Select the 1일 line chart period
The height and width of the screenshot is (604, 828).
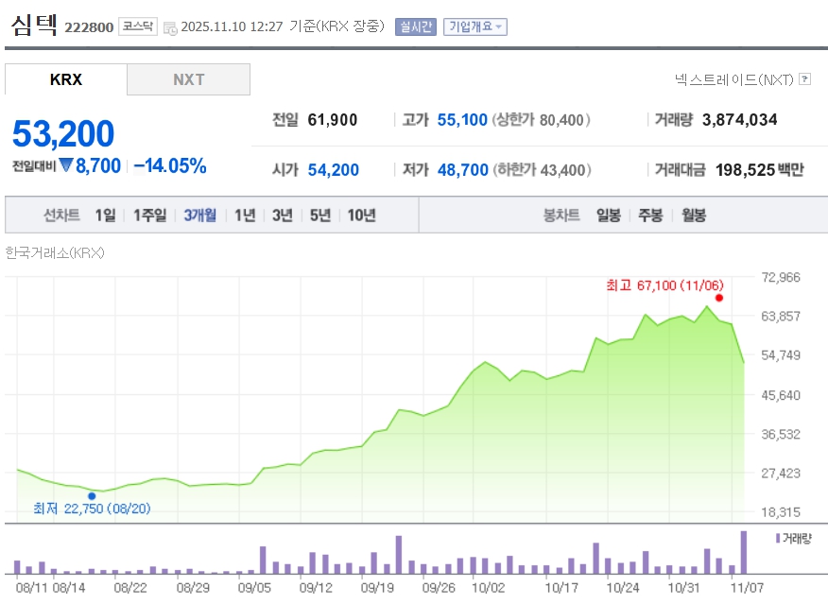pos(105,215)
